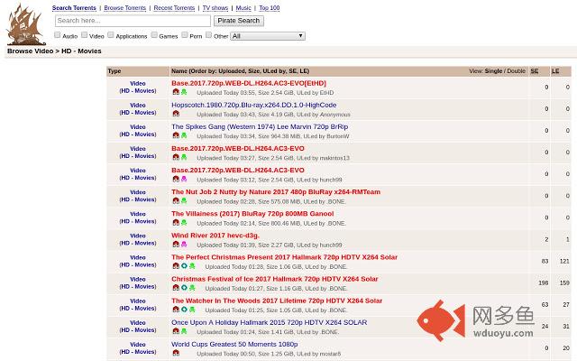Click teal round icon for The Perfect Christmas Present
This screenshot has width=577, height=361.
click(x=184, y=266)
